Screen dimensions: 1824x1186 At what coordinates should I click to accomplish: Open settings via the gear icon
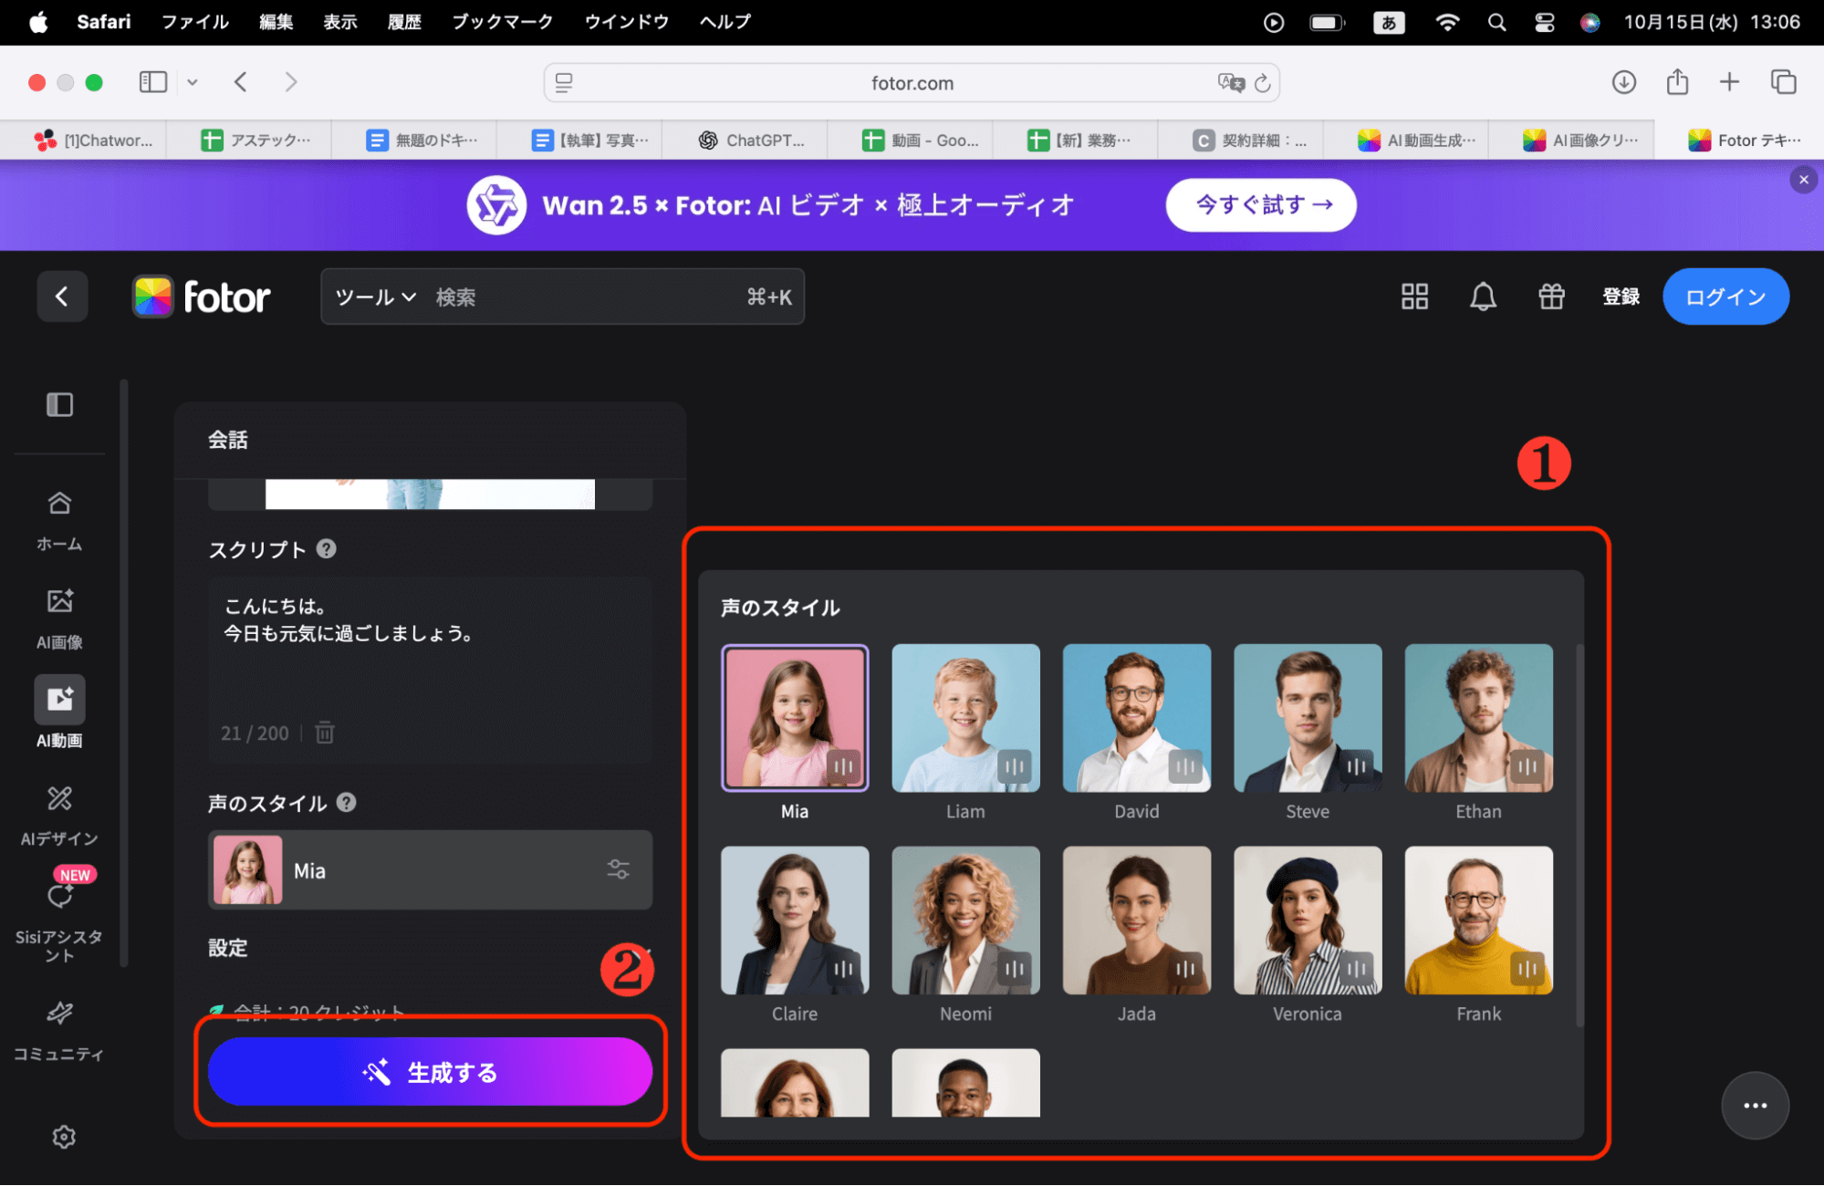point(63,1137)
